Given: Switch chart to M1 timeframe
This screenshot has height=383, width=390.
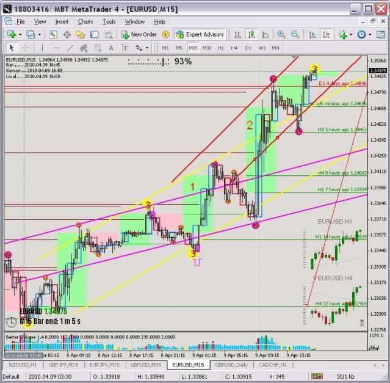Looking at the screenshot, I should tap(165, 48).
